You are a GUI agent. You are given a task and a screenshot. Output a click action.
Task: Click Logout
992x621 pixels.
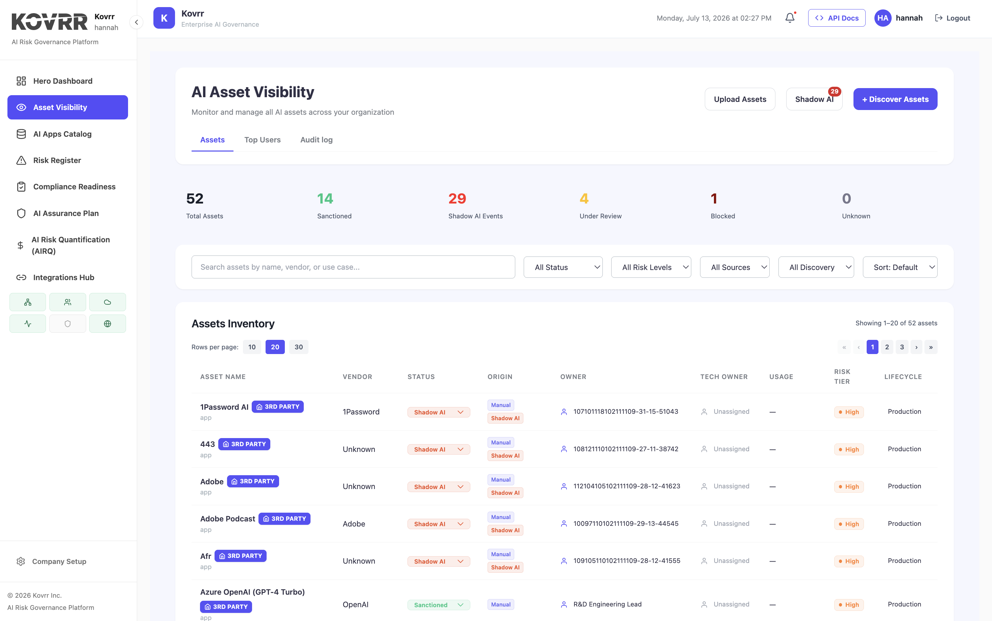click(x=952, y=18)
